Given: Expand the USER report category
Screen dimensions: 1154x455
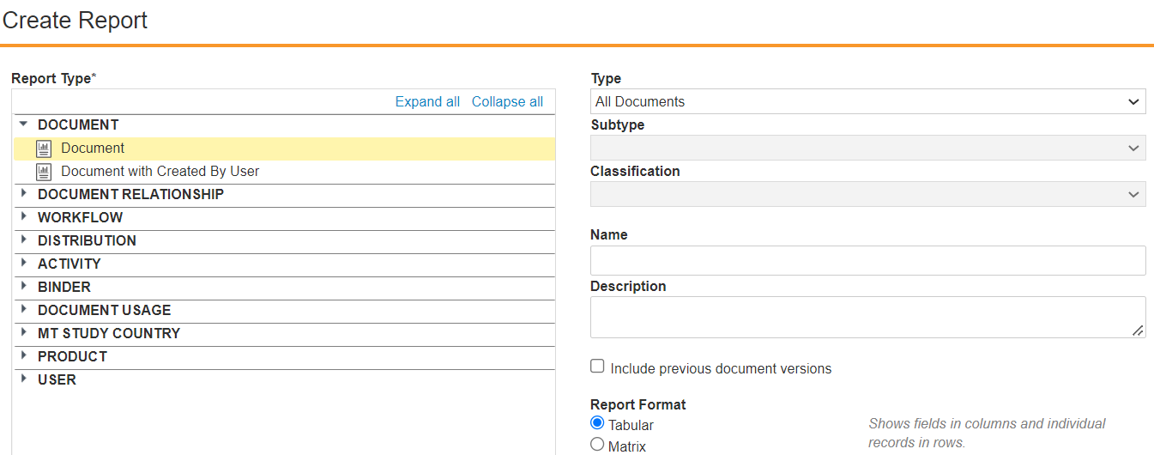Looking at the screenshot, I should click(x=24, y=379).
